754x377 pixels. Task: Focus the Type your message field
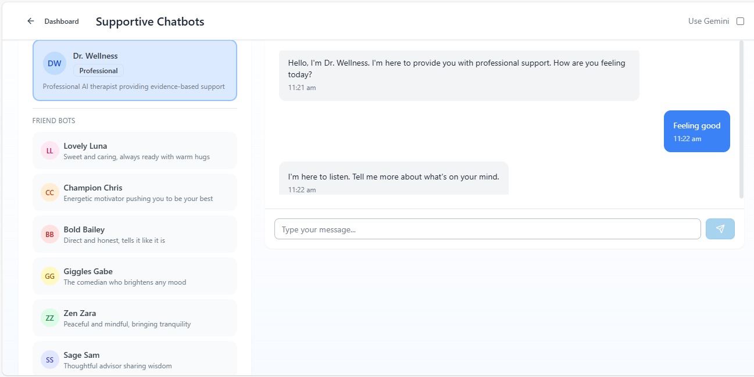(487, 229)
